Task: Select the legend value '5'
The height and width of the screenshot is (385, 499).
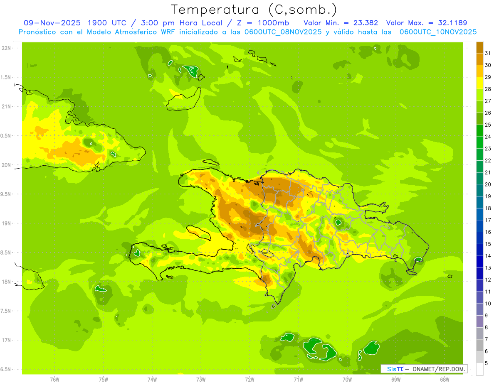Action: pos(487,363)
